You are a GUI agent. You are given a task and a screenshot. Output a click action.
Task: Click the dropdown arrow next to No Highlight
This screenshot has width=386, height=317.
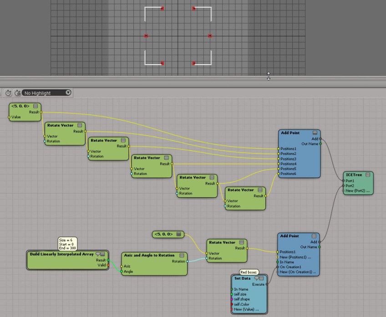(x=68, y=93)
